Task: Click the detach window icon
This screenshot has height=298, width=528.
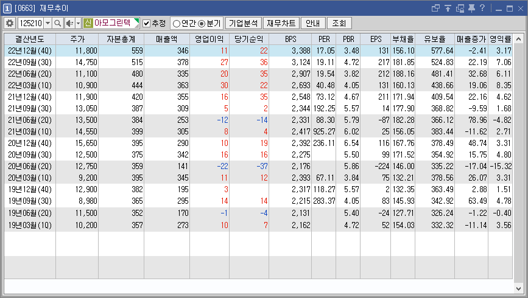Action: [x=460, y=8]
